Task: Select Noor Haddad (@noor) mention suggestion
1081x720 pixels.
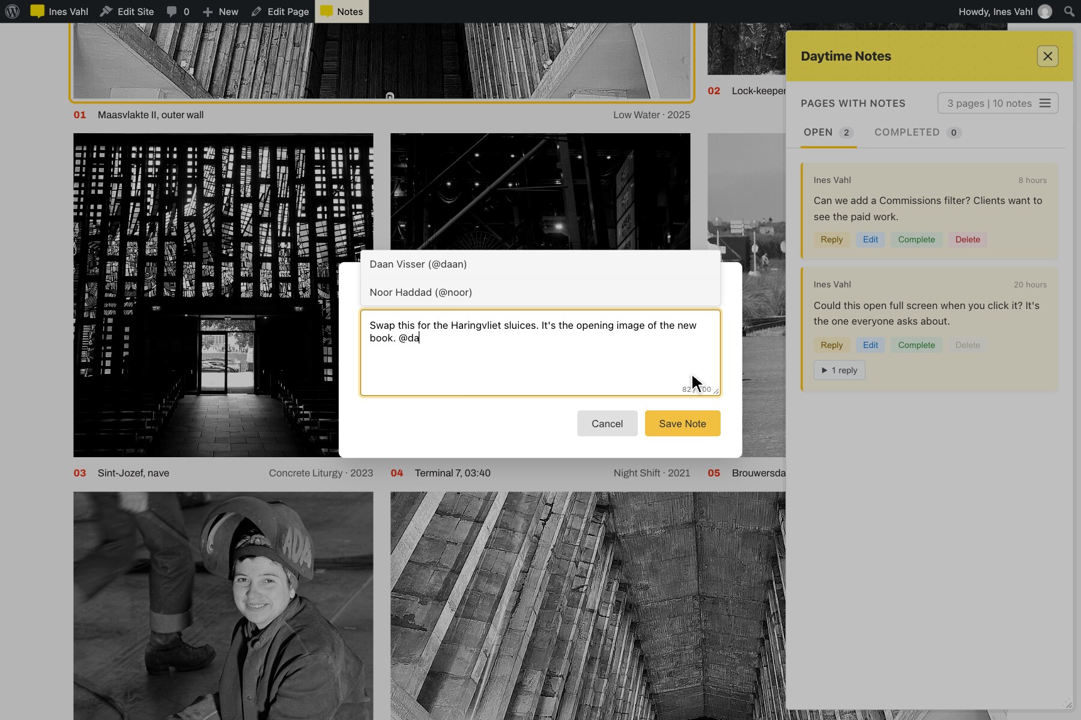Action: point(540,292)
